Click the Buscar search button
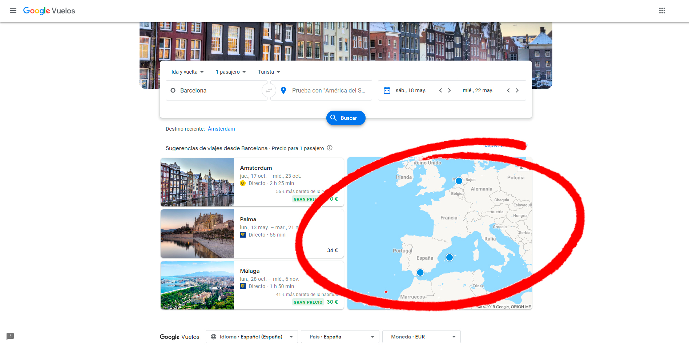689x345 pixels. point(346,118)
